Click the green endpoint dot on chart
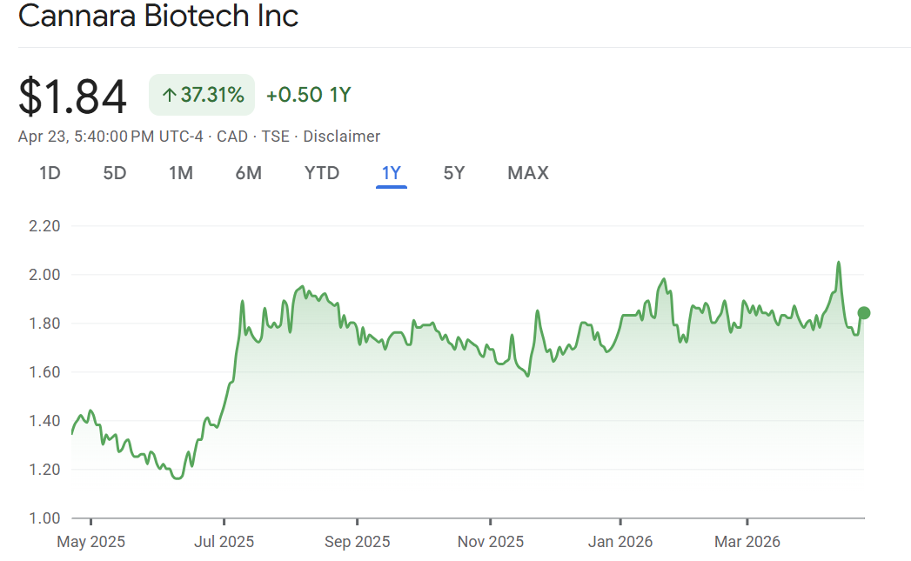 864,313
